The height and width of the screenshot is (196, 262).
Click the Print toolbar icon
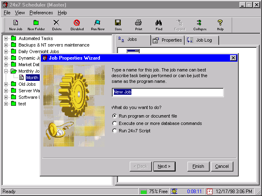point(138,23)
